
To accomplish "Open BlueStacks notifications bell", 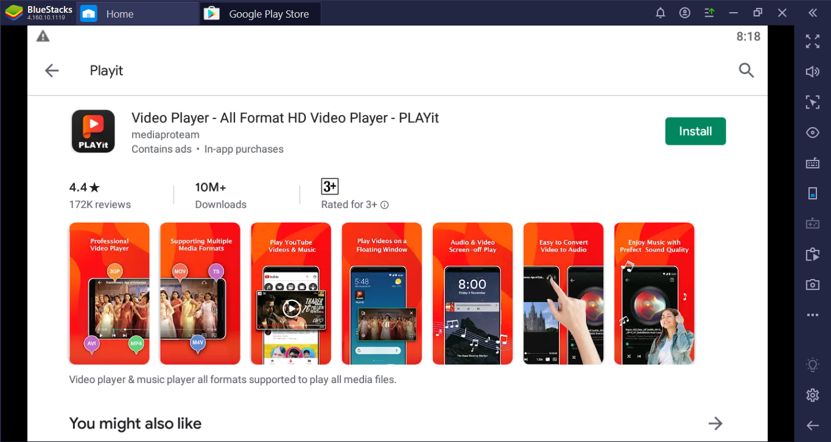I will (661, 13).
